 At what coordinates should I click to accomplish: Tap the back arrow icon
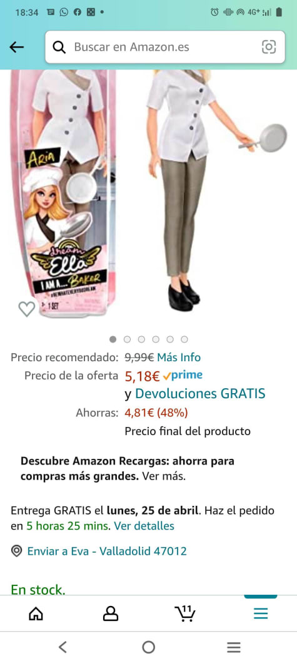point(17,48)
